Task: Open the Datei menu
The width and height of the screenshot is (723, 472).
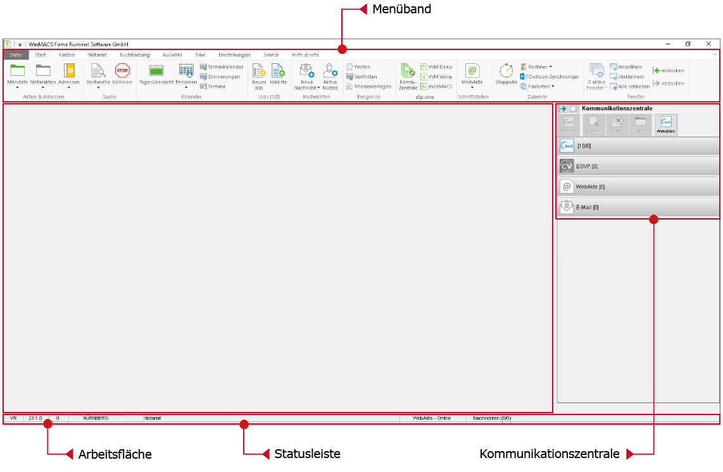Action: click(x=16, y=55)
